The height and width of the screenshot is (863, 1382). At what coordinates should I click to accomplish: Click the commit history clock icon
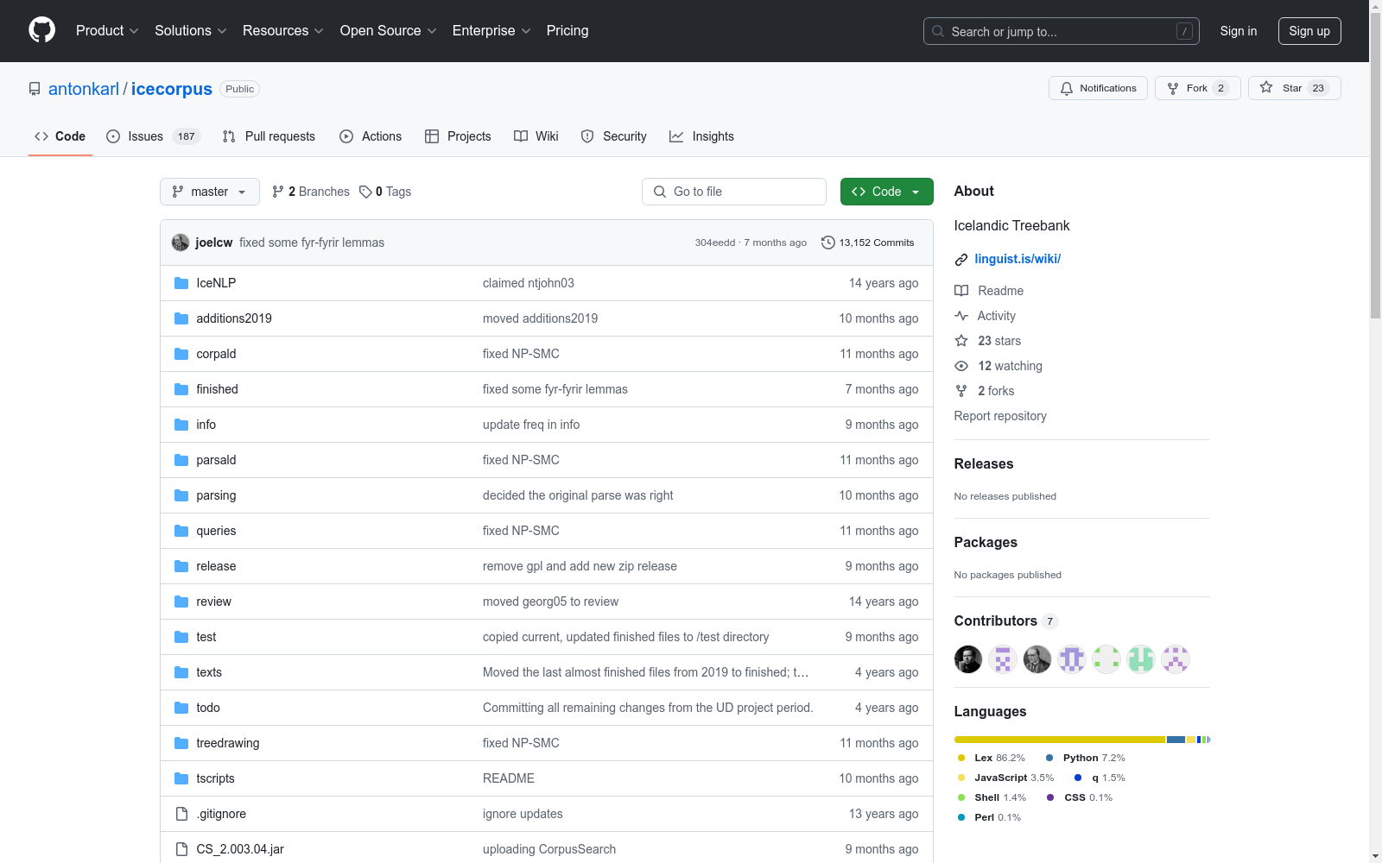[x=827, y=243]
